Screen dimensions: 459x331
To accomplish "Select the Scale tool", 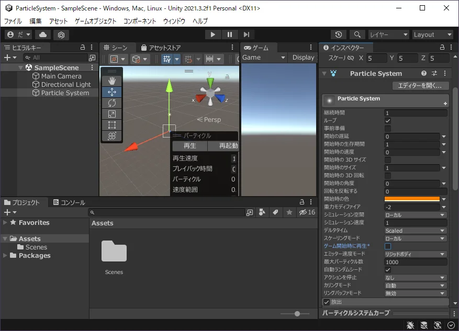I will (x=112, y=114).
